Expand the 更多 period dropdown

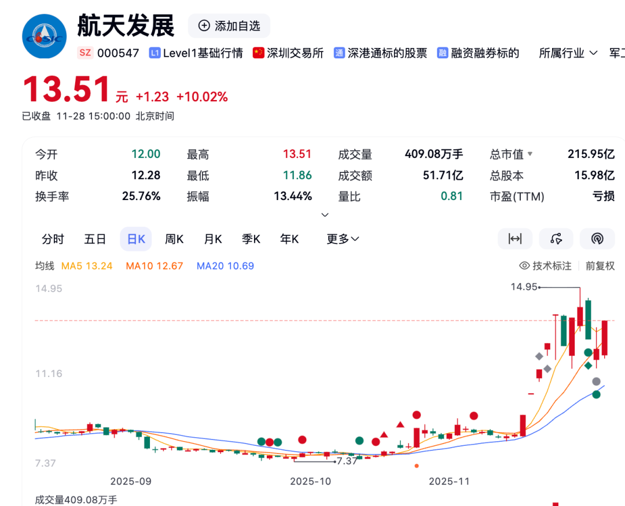pos(343,239)
